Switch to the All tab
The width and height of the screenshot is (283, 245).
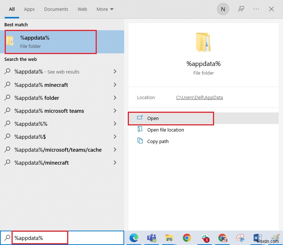click(12, 9)
